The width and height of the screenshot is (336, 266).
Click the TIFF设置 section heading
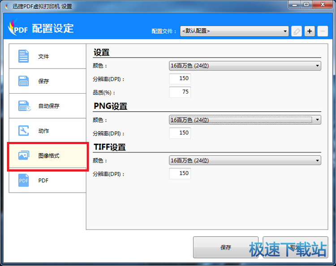[109, 147]
